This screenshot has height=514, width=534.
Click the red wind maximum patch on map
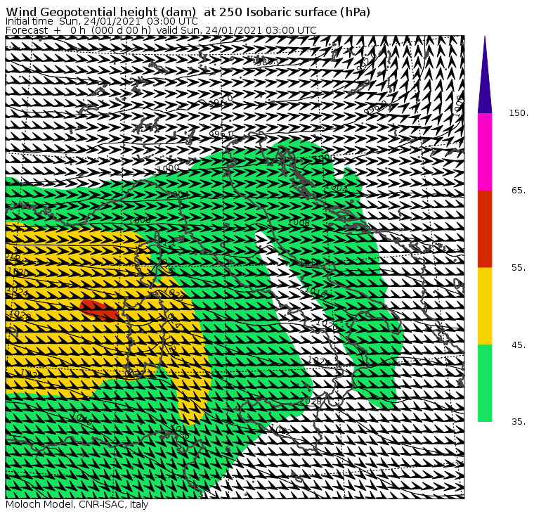tap(99, 310)
